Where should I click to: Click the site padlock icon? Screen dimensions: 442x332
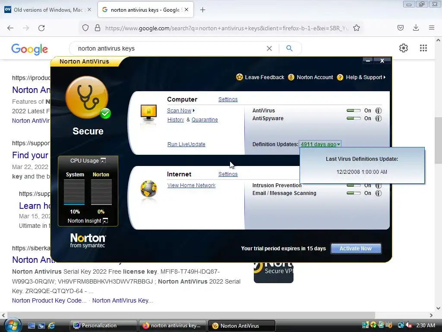[98, 28]
